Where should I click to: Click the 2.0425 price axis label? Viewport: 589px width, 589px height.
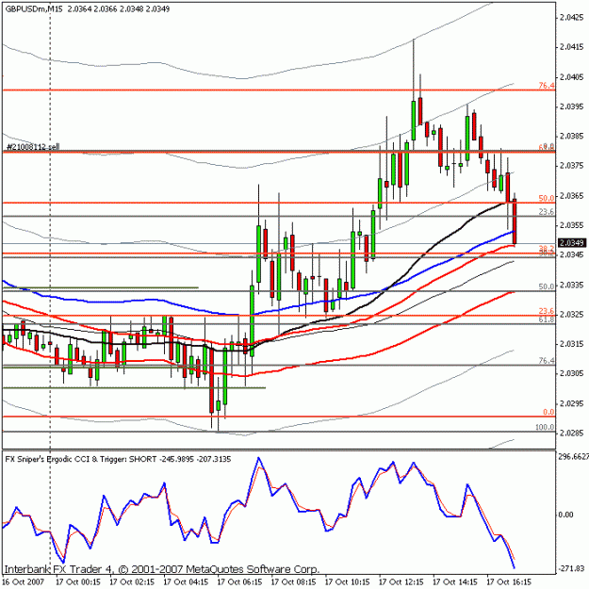(x=572, y=17)
